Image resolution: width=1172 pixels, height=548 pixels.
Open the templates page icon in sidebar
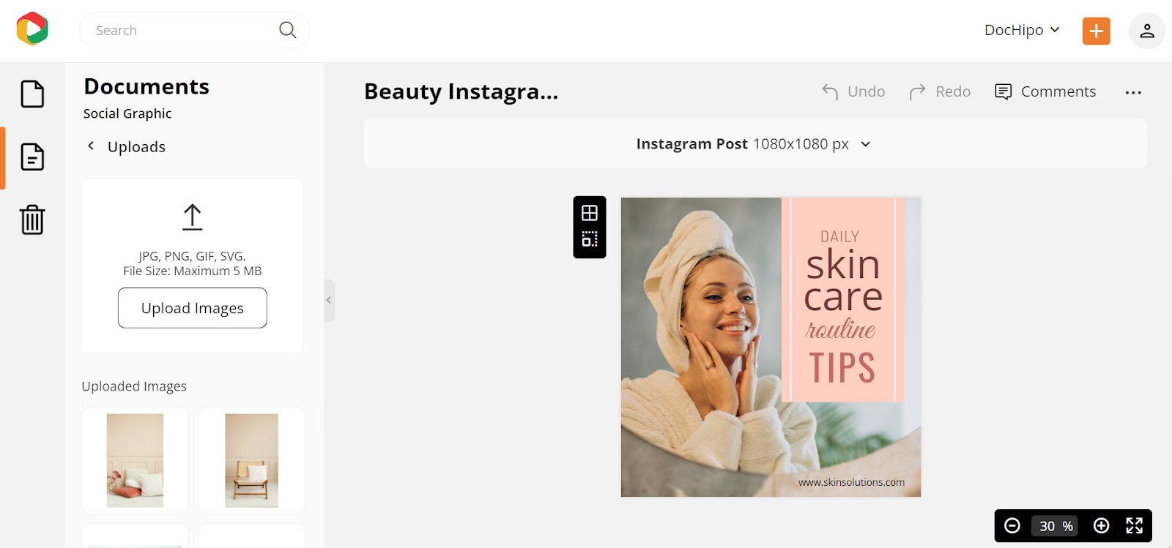[x=32, y=94]
